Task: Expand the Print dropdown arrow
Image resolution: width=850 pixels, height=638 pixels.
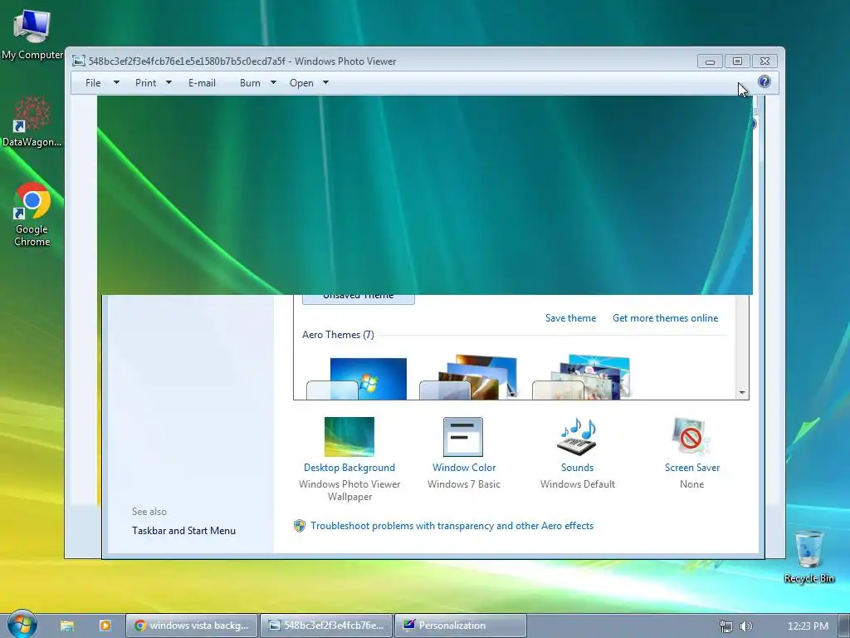Action: [169, 82]
